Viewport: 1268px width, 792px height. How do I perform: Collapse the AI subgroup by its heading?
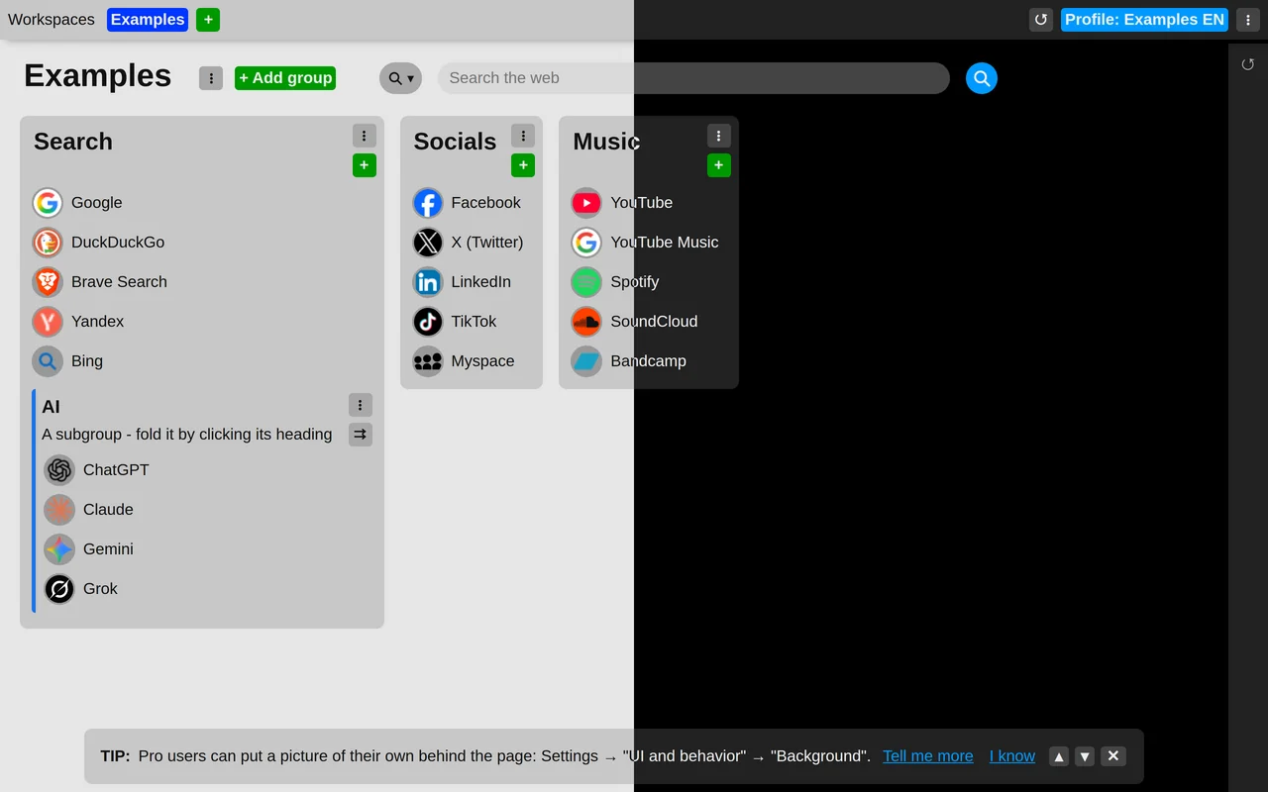(51, 407)
